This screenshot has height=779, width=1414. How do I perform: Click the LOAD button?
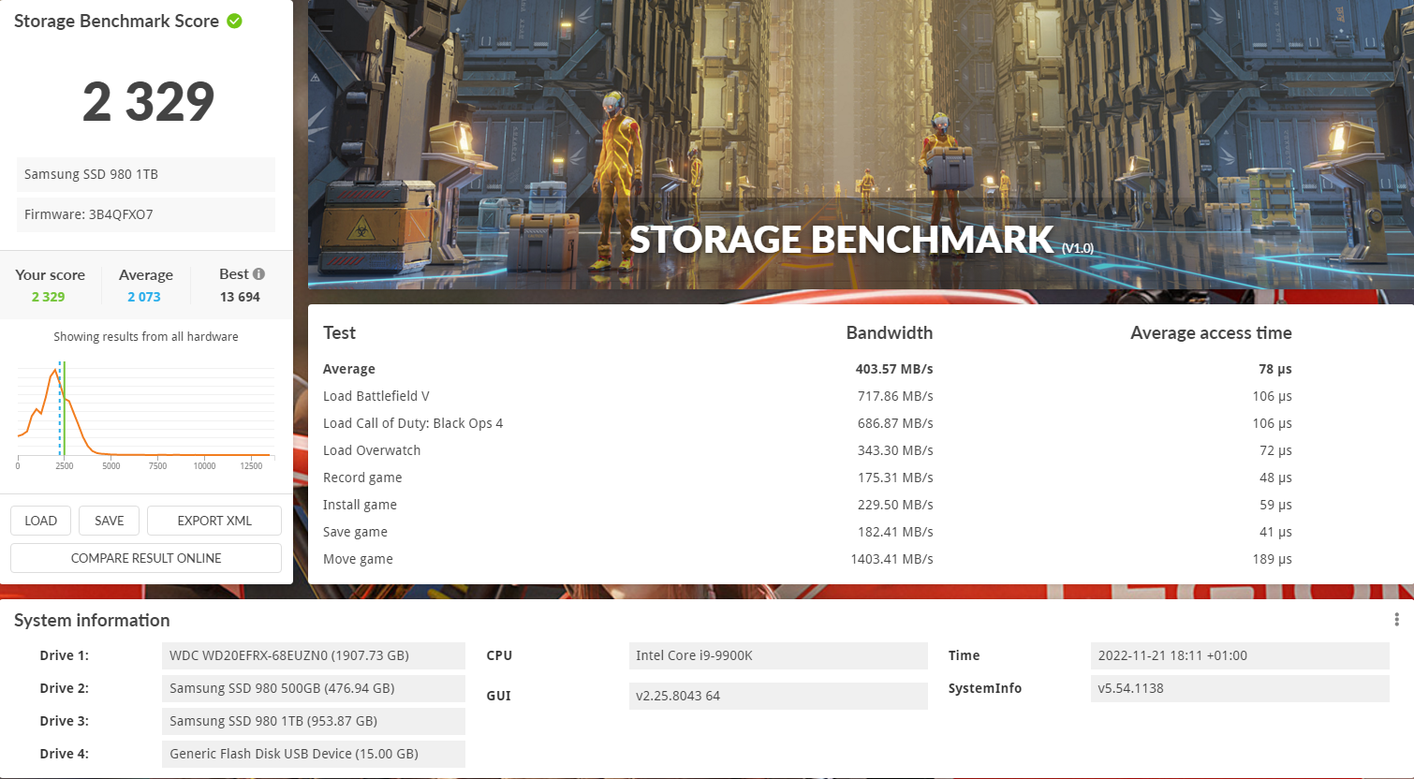click(x=40, y=521)
